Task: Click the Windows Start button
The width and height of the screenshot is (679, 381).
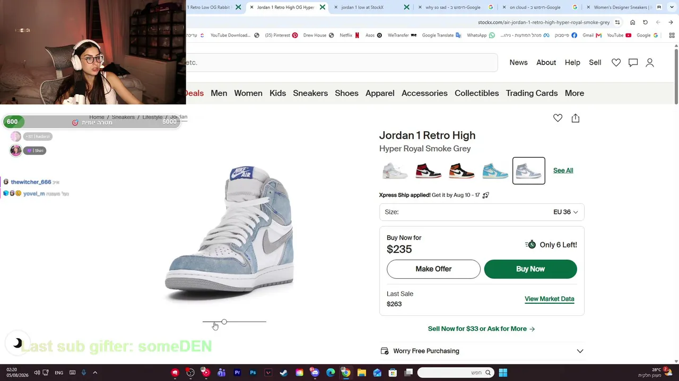Action: point(503,373)
